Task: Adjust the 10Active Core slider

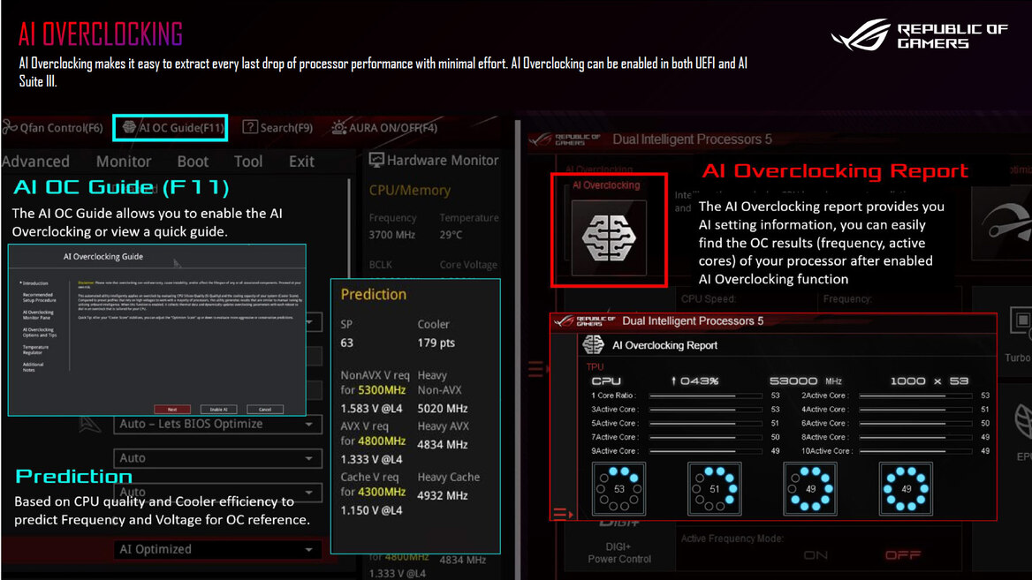Action: 915,451
